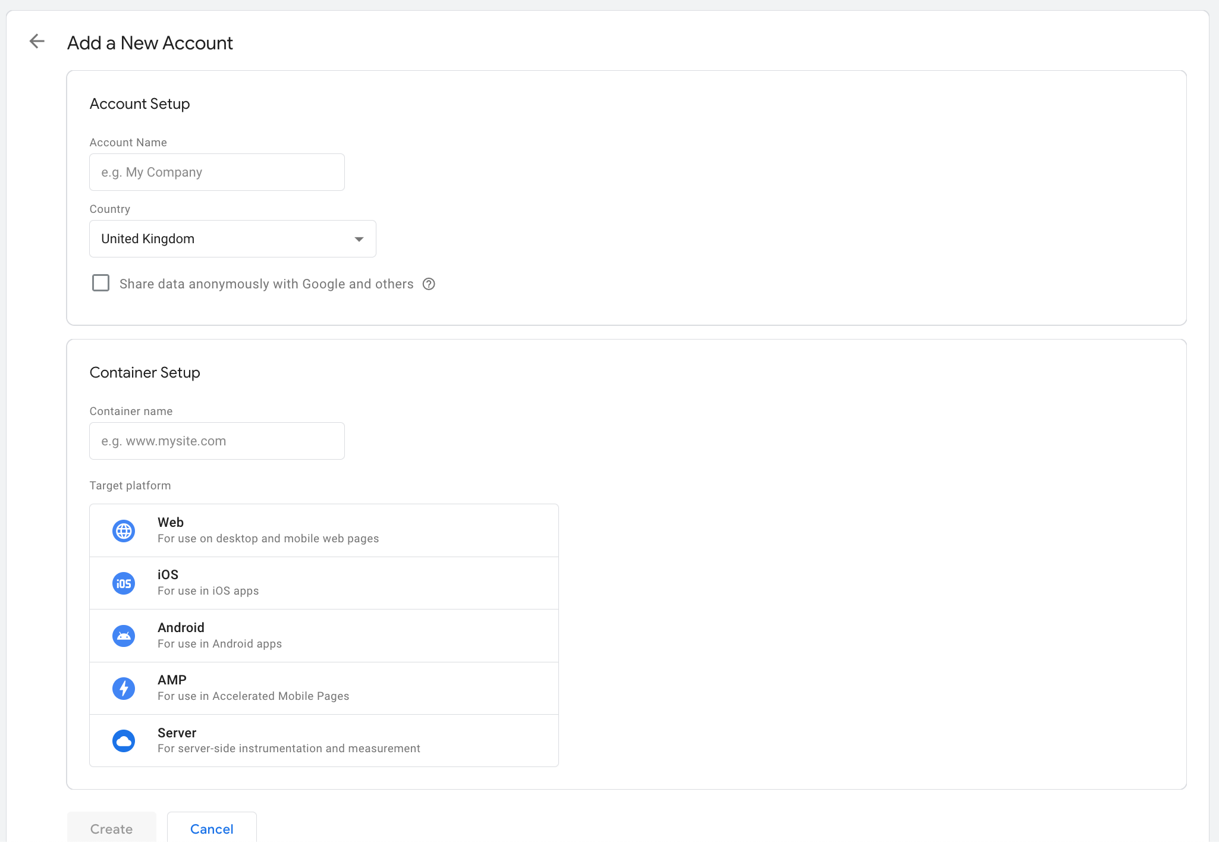Viewport: 1219px width, 842px height.
Task: Choose United Kingdom in country selector
Action: (232, 238)
